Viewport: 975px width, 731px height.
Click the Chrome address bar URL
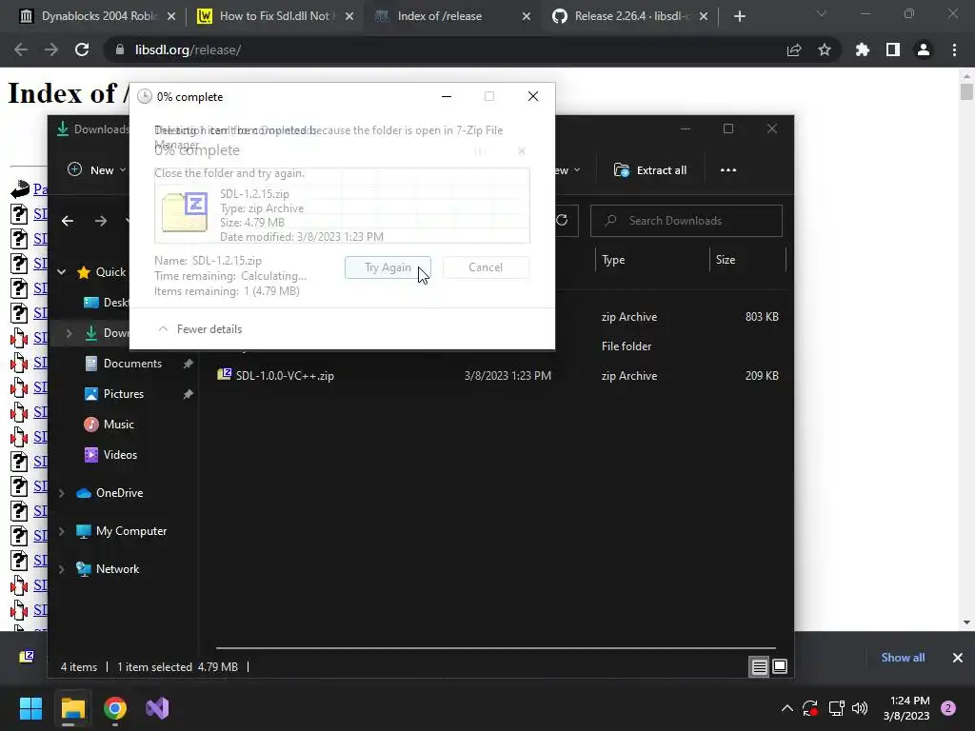point(189,49)
